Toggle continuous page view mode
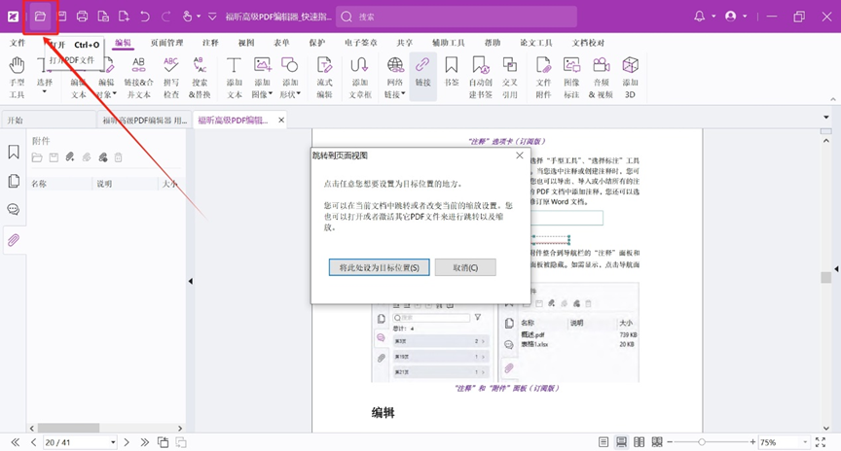 click(x=621, y=442)
